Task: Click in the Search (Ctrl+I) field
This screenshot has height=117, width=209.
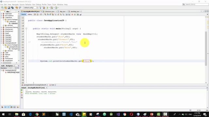Action: pos(195,4)
